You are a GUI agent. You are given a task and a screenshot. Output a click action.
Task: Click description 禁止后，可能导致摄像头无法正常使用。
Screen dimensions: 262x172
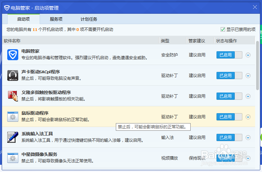click(58, 161)
